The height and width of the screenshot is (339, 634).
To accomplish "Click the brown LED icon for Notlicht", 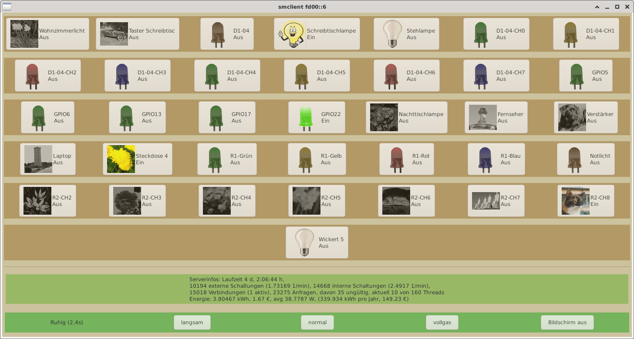I will click(574, 159).
